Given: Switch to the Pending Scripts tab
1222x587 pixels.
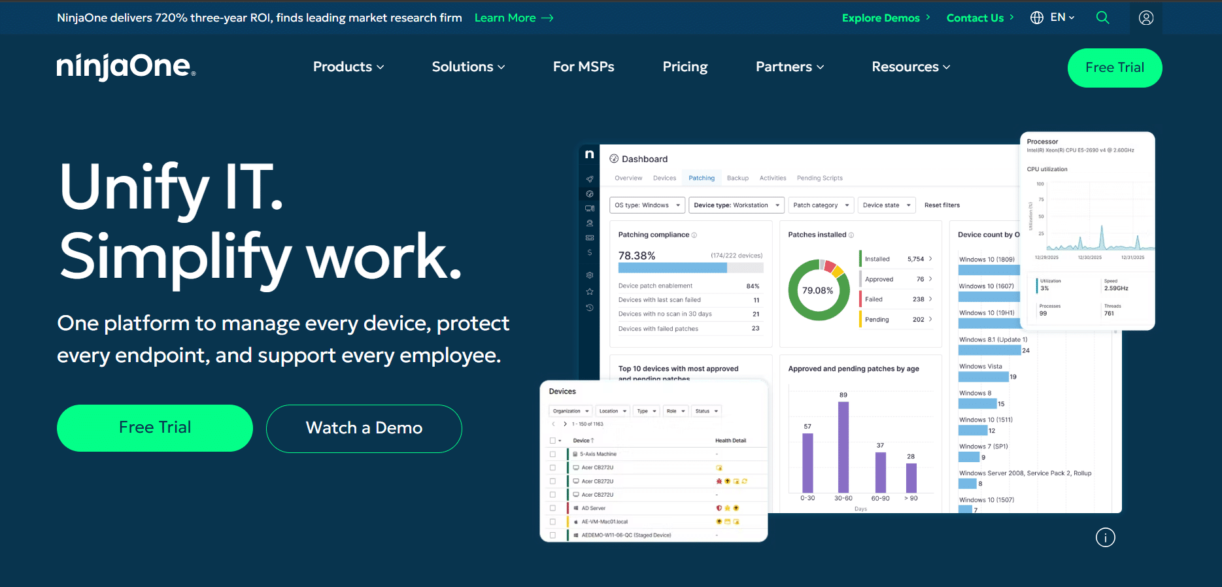Looking at the screenshot, I should 820,178.
